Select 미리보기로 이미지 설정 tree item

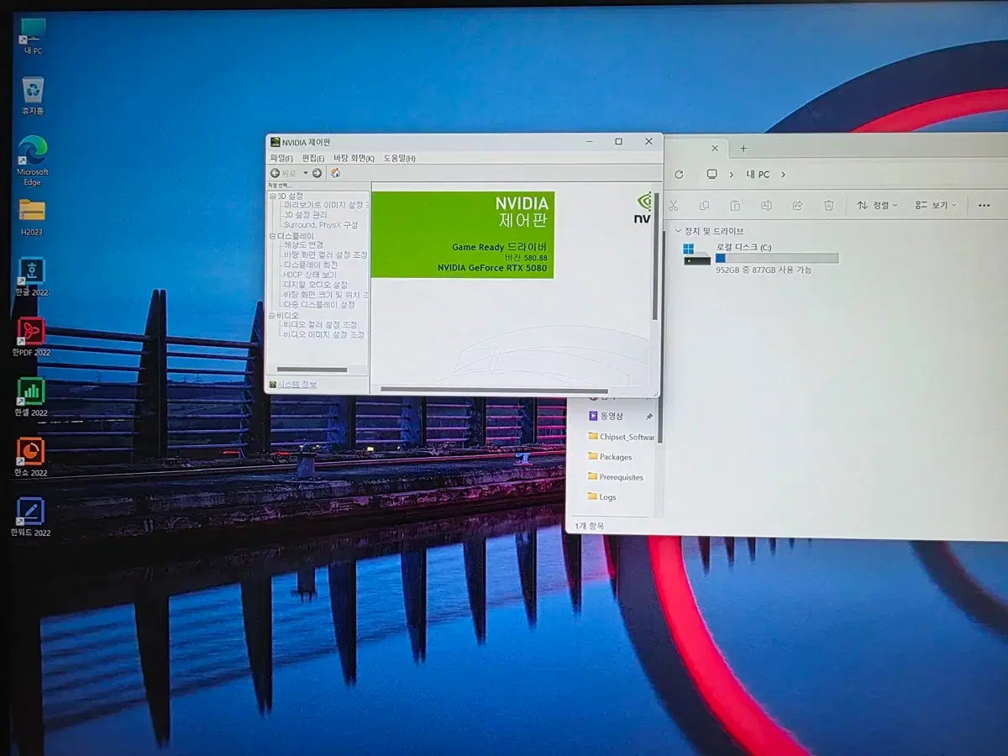pyautogui.click(x=326, y=205)
